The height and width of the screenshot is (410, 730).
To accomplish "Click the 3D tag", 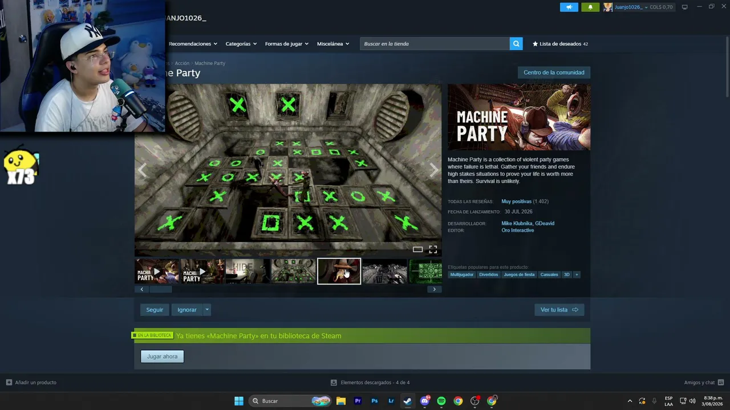I will (x=567, y=274).
